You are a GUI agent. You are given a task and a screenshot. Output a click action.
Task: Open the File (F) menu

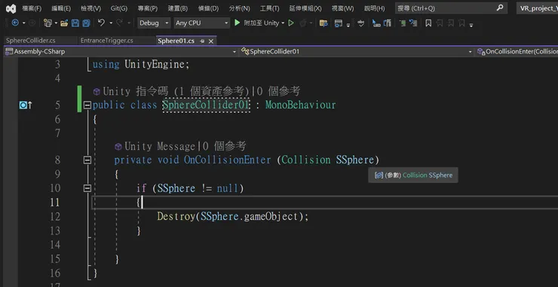tap(32, 8)
